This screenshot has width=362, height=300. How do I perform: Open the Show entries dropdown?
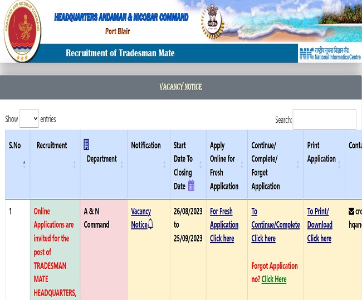[29, 119]
